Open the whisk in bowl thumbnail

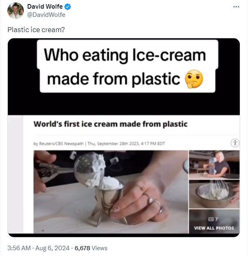pyautogui.click(x=214, y=193)
